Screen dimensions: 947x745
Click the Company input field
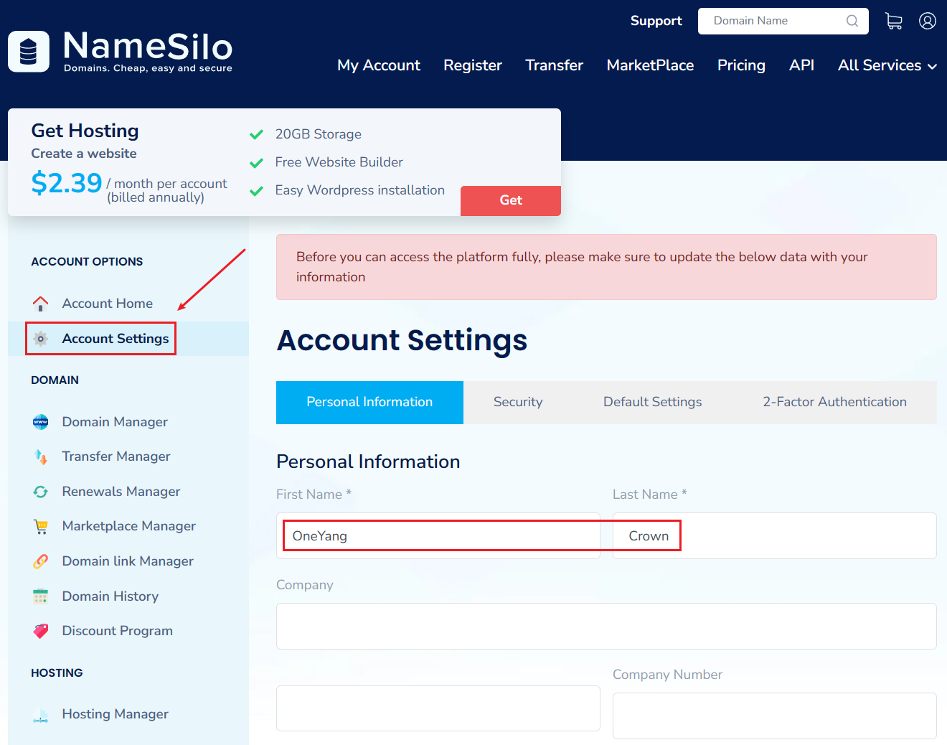click(606, 626)
